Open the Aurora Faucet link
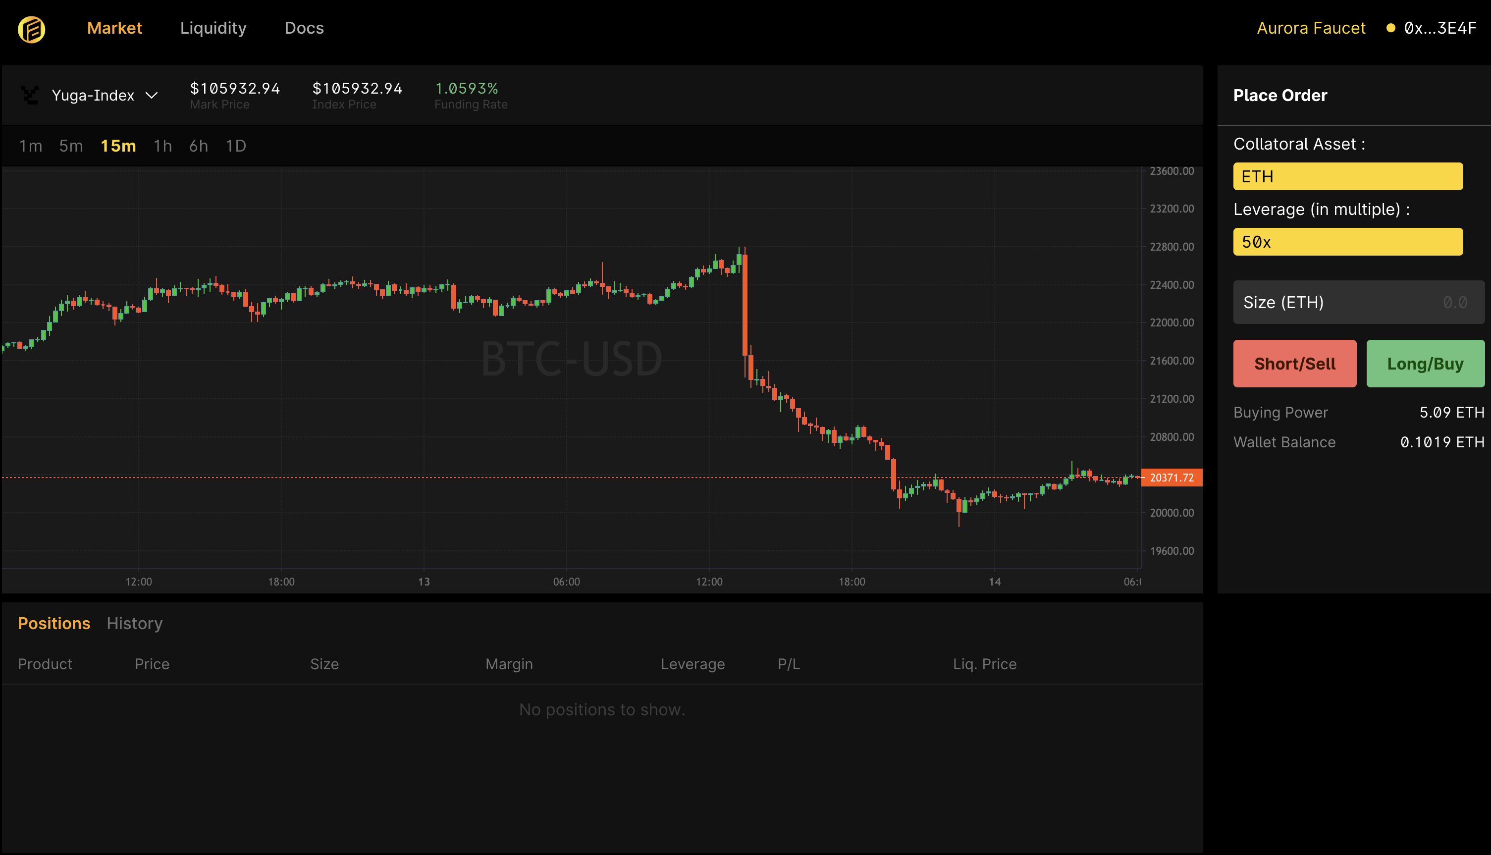The height and width of the screenshot is (855, 1491). [x=1311, y=28]
